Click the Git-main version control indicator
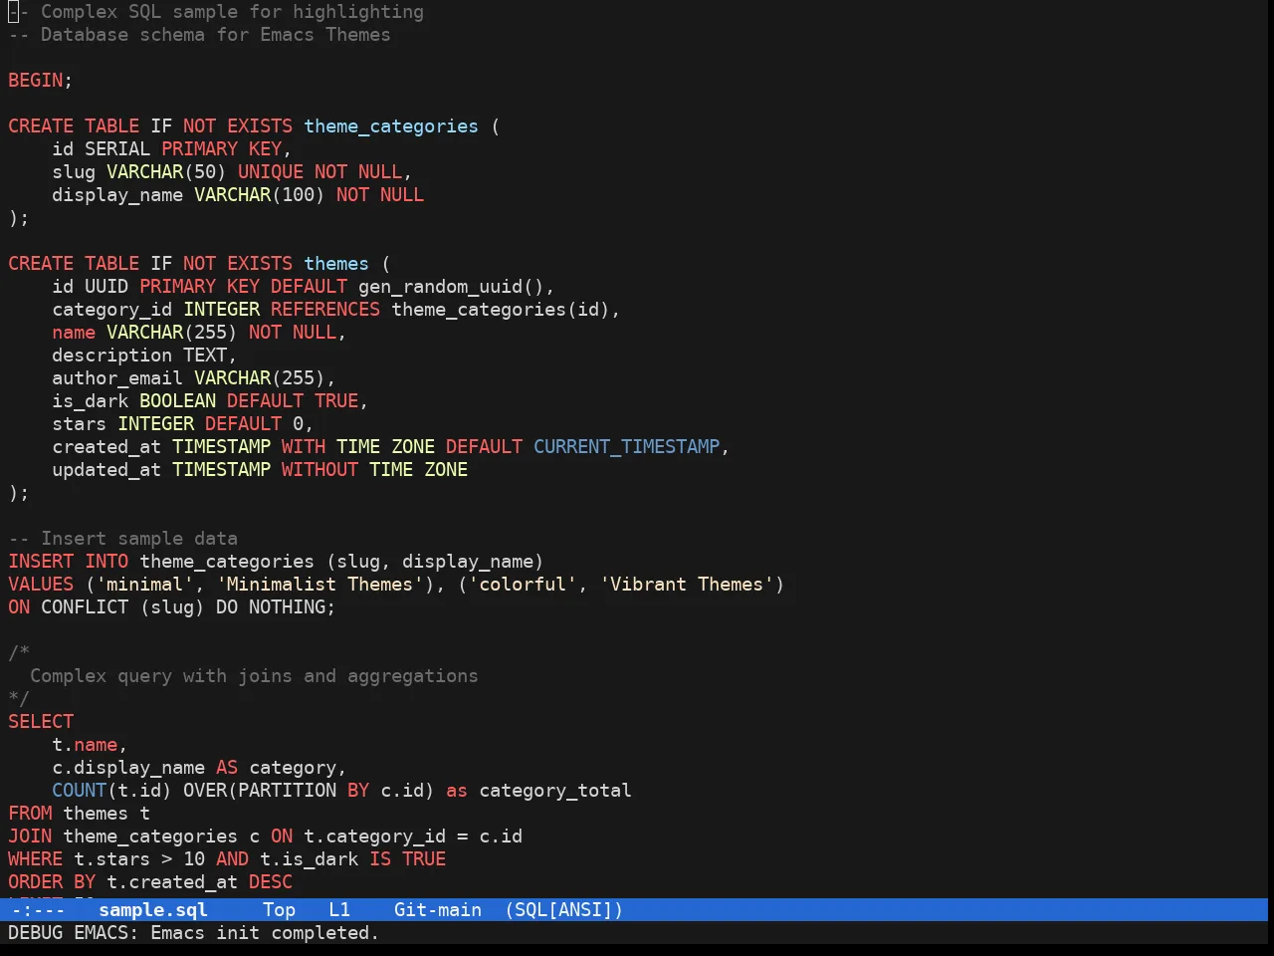Image resolution: width=1274 pixels, height=956 pixels. (x=438, y=909)
